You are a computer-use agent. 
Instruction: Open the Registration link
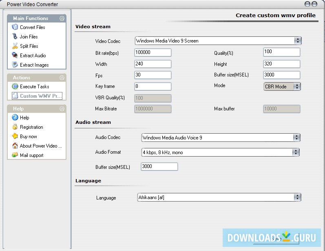[31, 127]
